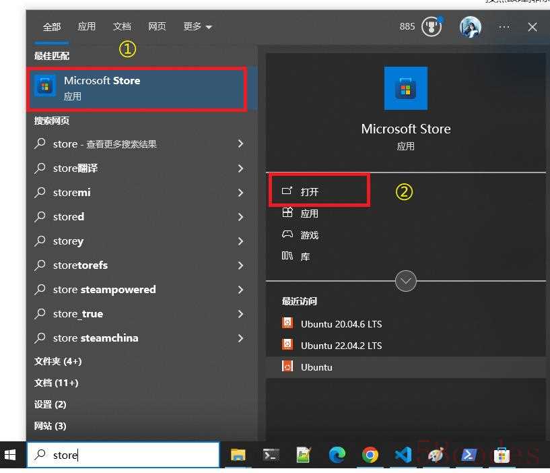This screenshot has width=550, height=473.
Task: Select the 应用 action in the preview pane
Action: point(300,213)
